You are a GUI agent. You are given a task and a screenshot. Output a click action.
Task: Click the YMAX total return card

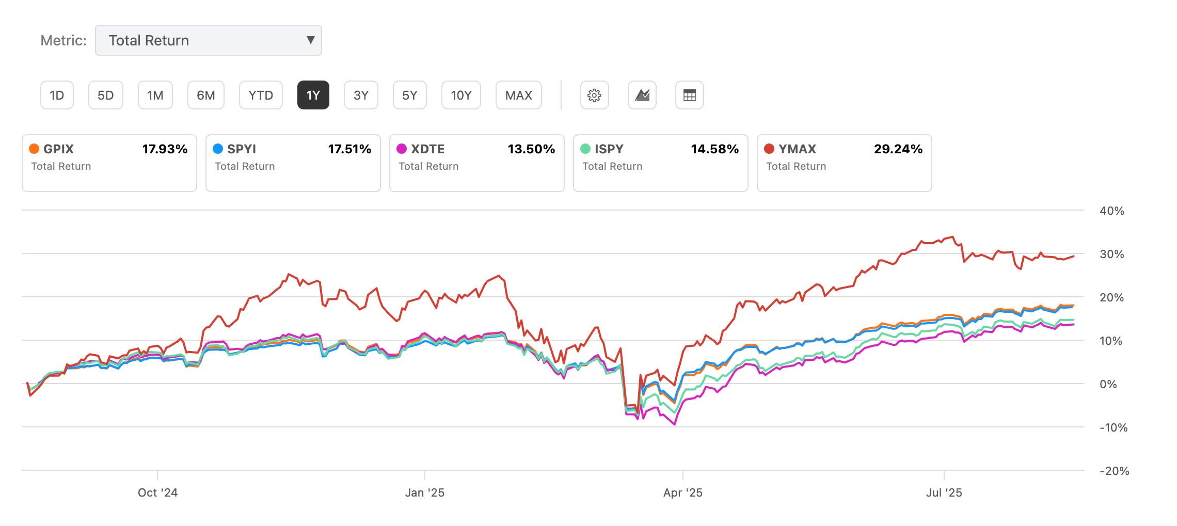(845, 163)
